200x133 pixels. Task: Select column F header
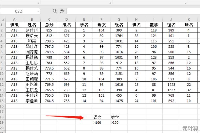(101, 19)
